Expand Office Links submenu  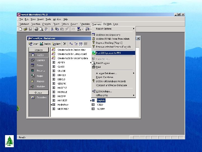(x=114, y=95)
